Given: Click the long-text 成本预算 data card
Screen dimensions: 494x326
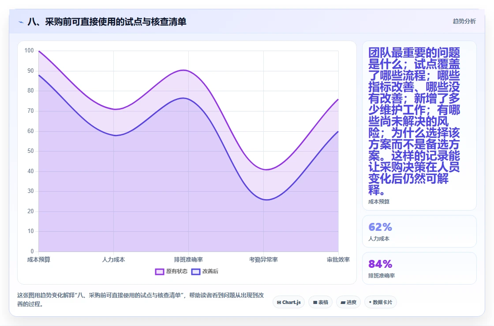Looking at the screenshot, I should tap(419, 126).
